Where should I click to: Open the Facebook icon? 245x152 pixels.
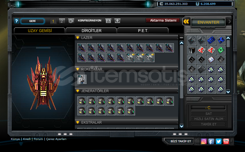point(211,141)
